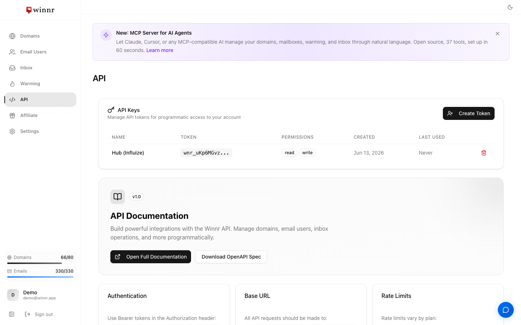
Task: Click the NAME column header
Action: [x=119, y=137]
